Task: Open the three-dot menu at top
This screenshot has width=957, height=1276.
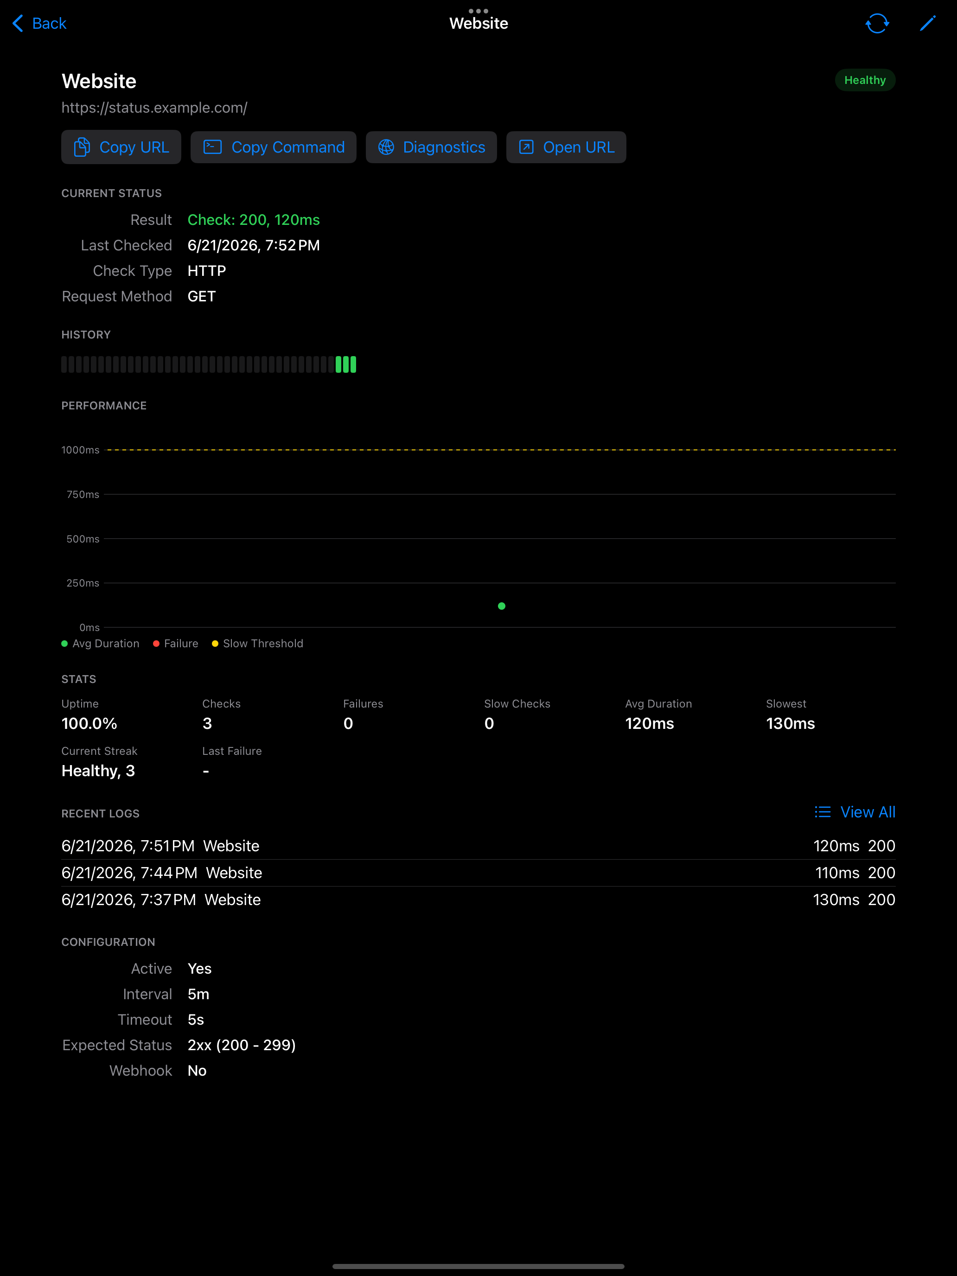Action: pyautogui.click(x=478, y=10)
